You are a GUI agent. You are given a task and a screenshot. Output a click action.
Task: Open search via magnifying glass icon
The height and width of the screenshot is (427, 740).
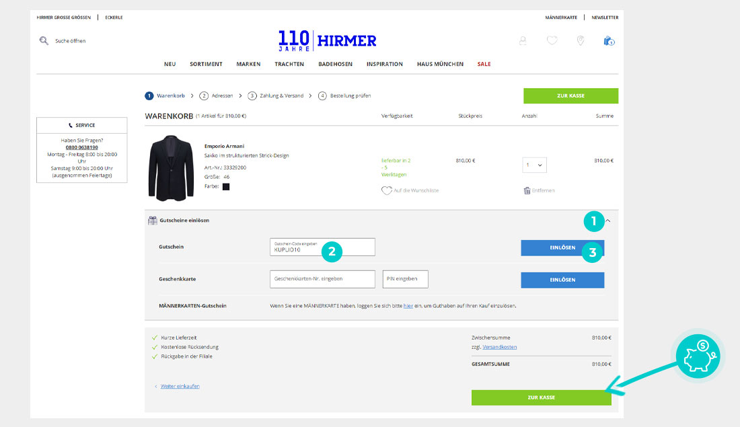tap(44, 40)
